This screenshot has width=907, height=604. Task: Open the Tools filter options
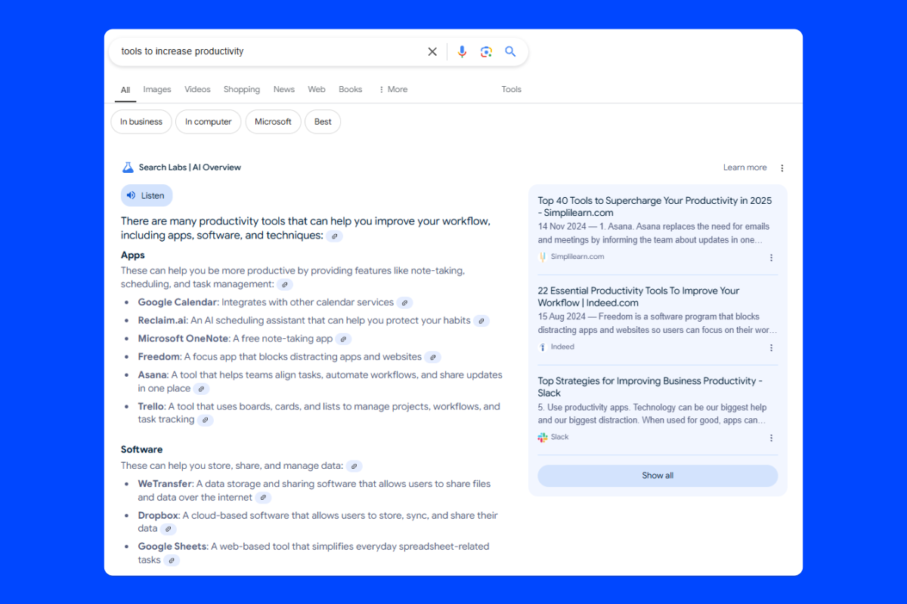tap(512, 89)
